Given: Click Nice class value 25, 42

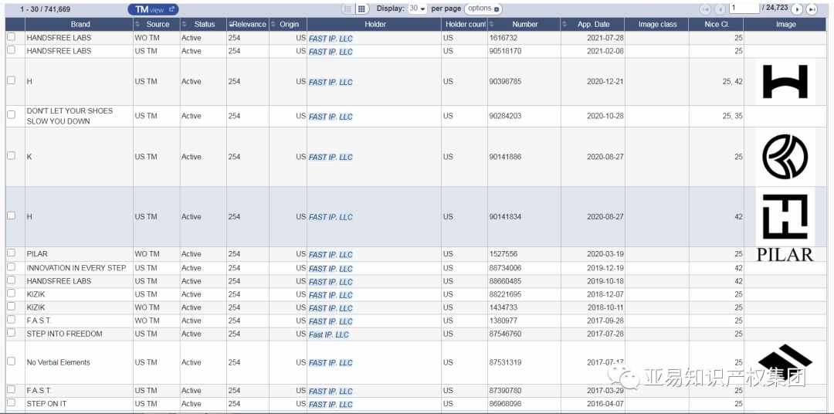Looking at the screenshot, I should pyautogui.click(x=732, y=81).
